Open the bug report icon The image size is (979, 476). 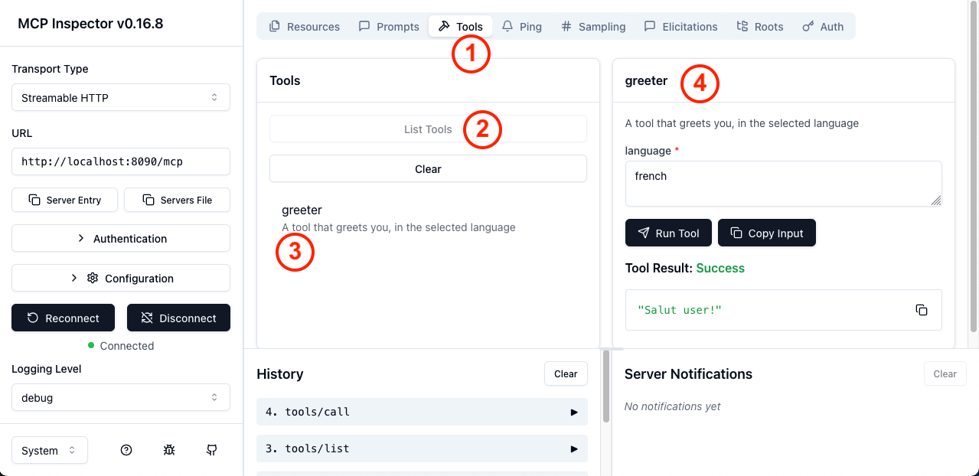[169, 450]
